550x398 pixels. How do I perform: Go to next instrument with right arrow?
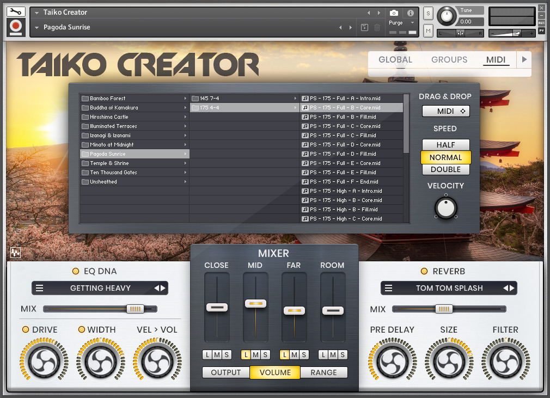pyautogui.click(x=379, y=13)
